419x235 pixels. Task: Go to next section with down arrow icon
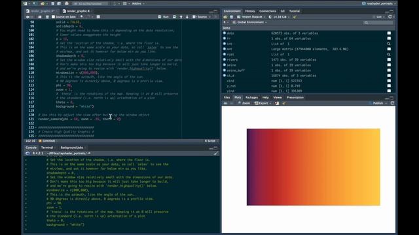pos(187,17)
